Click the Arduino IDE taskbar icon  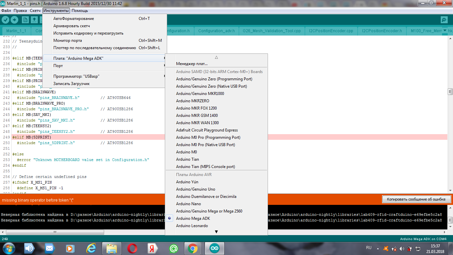(x=215, y=248)
